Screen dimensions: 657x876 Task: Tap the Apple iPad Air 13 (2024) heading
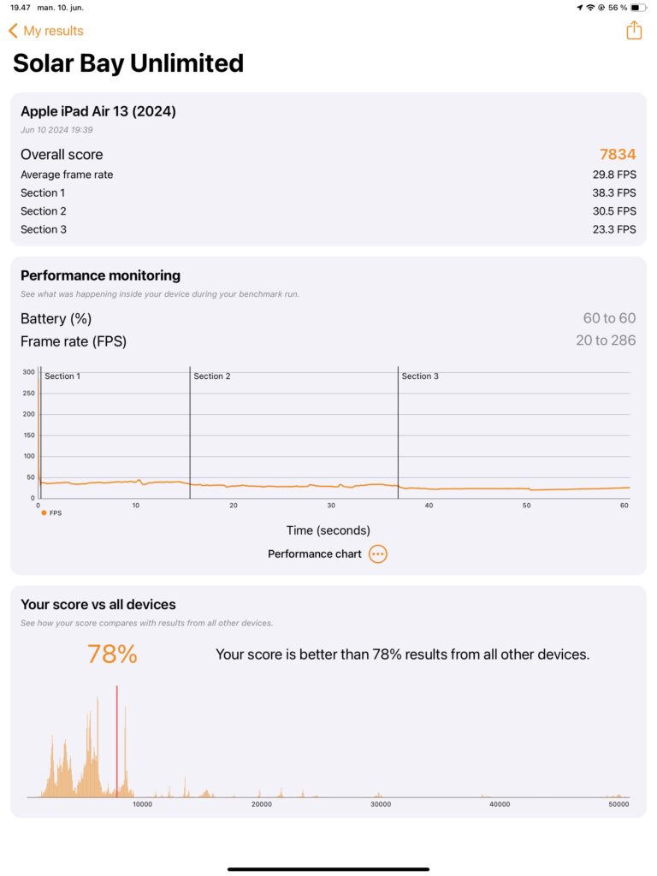98,111
